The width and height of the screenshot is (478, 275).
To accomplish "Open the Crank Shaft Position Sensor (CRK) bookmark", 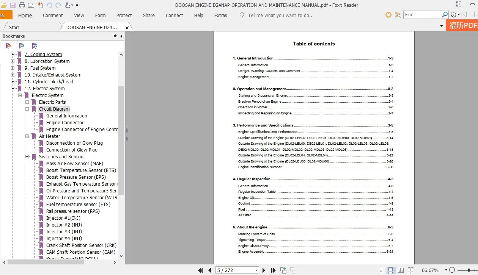I will coord(82,245).
